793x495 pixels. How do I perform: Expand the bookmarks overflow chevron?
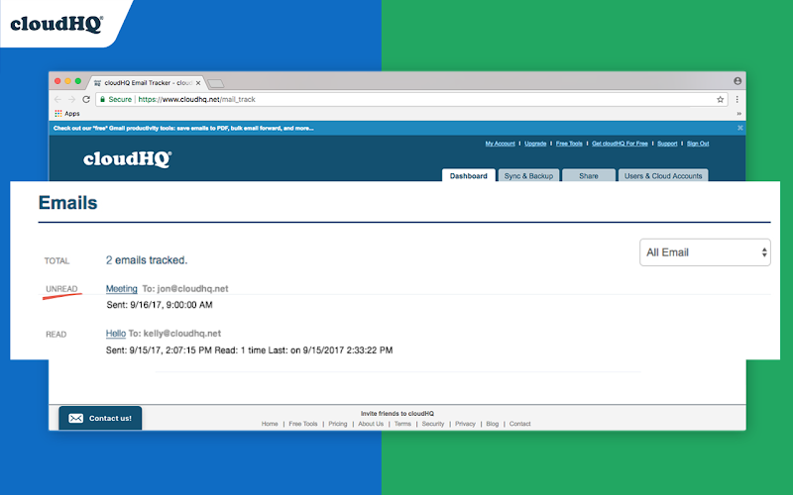click(738, 114)
